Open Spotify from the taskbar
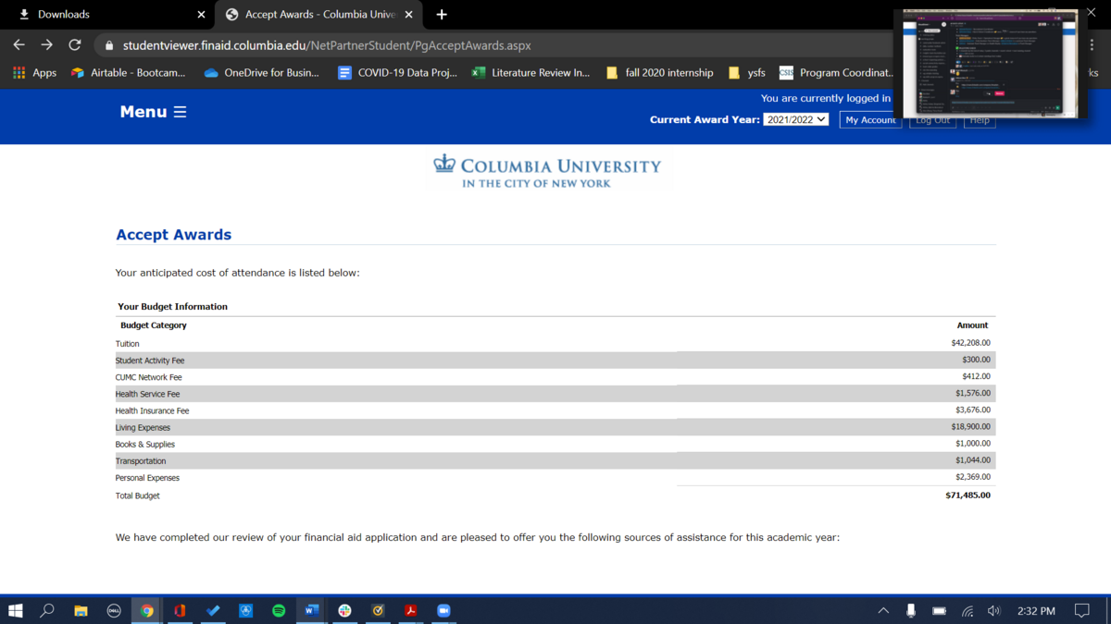Screen dimensions: 1111x624 [279, 610]
